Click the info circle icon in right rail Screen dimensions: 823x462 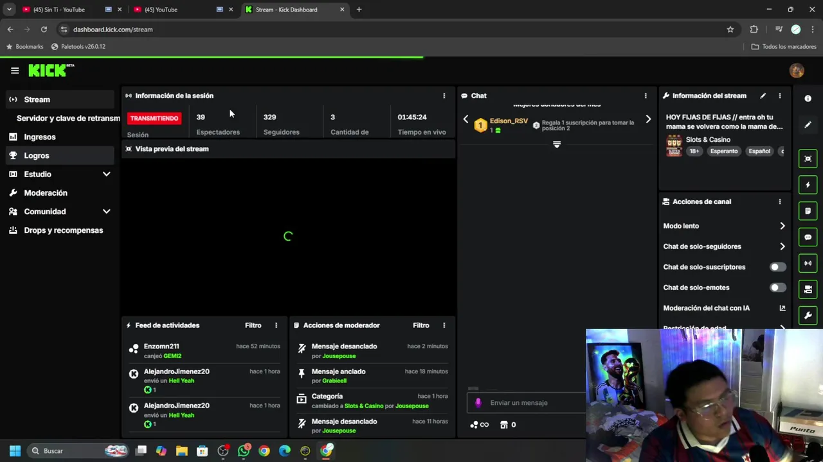[x=808, y=98]
